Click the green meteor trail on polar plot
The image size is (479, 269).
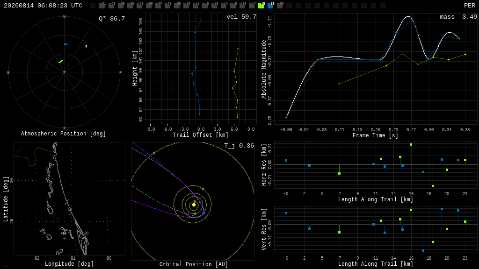(61, 62)
